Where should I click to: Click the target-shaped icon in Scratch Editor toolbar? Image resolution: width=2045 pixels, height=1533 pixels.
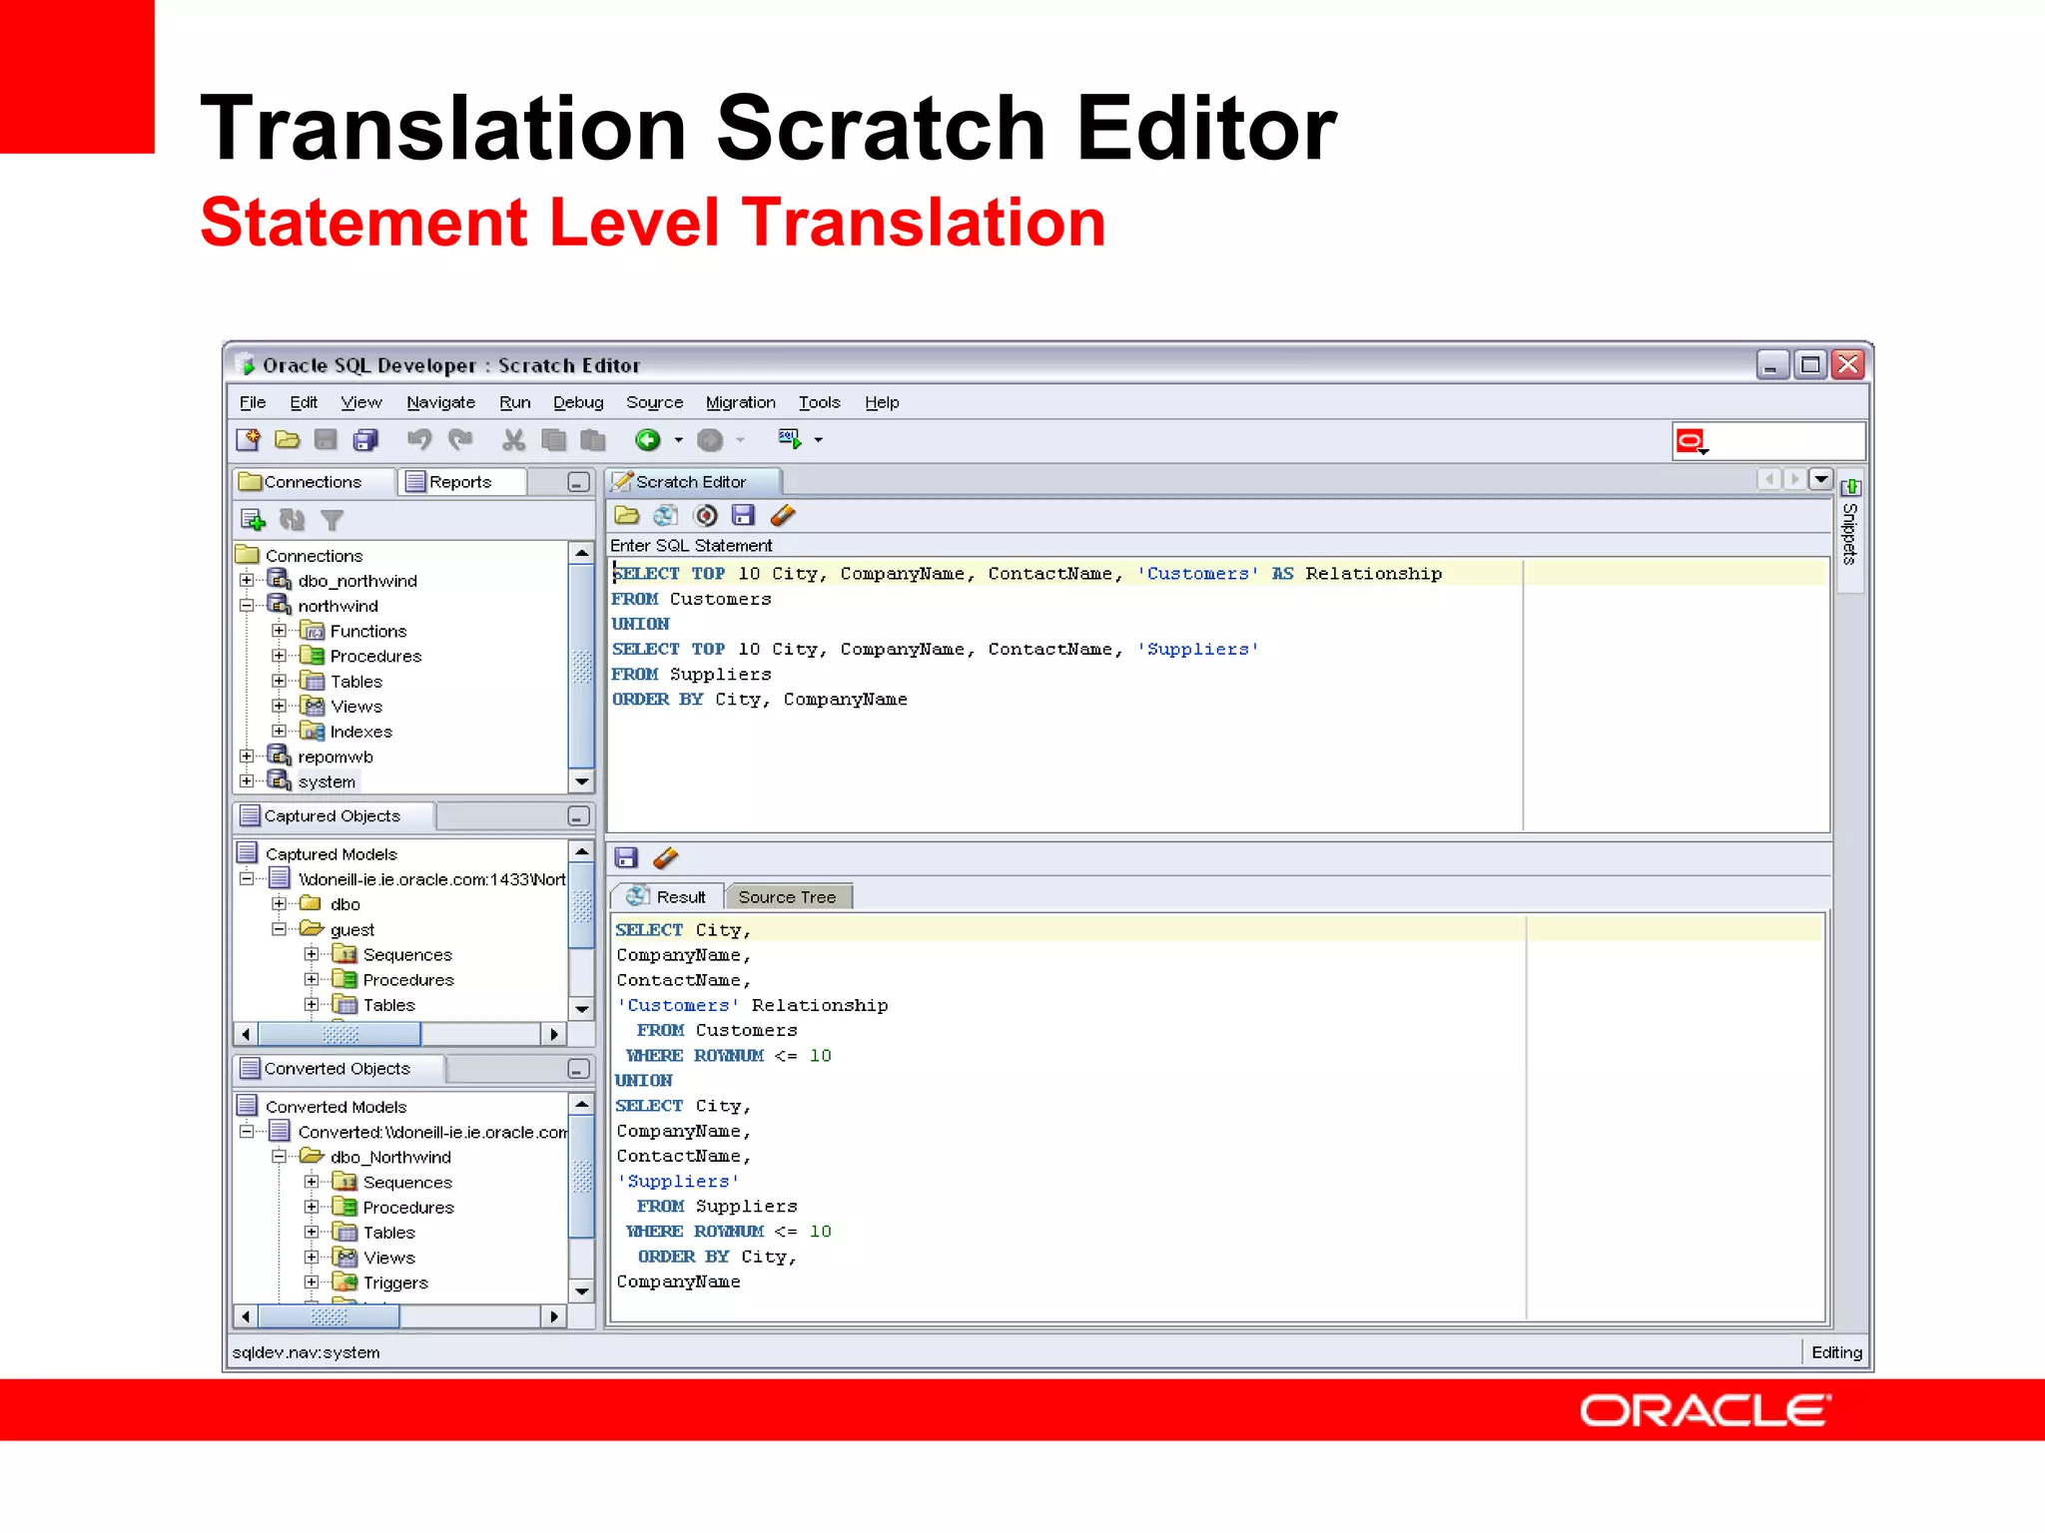click(706, 515)
